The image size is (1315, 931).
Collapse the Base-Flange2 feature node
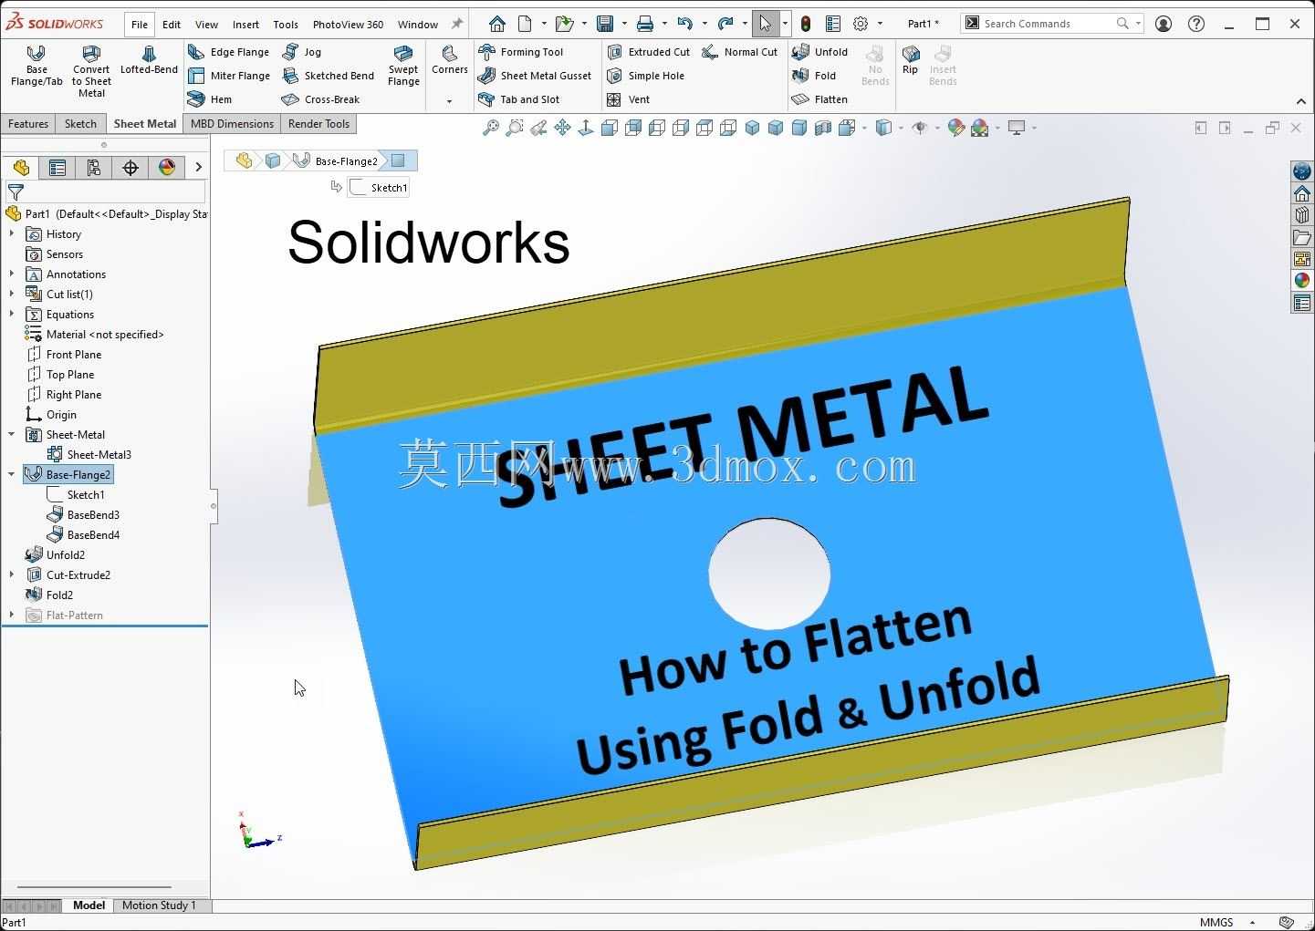pyautogui.click(x=12, y=475)
